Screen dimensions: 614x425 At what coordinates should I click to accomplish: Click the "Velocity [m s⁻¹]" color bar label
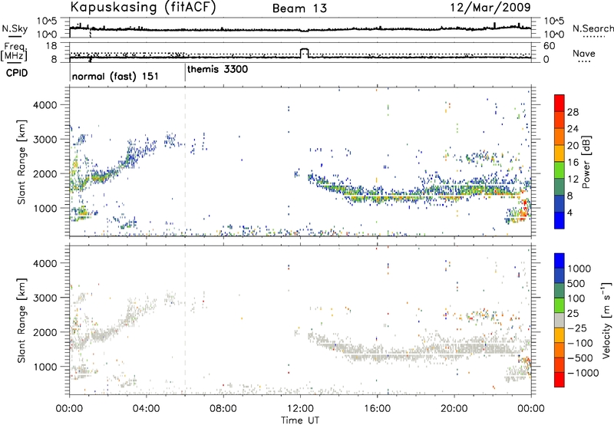606,320
